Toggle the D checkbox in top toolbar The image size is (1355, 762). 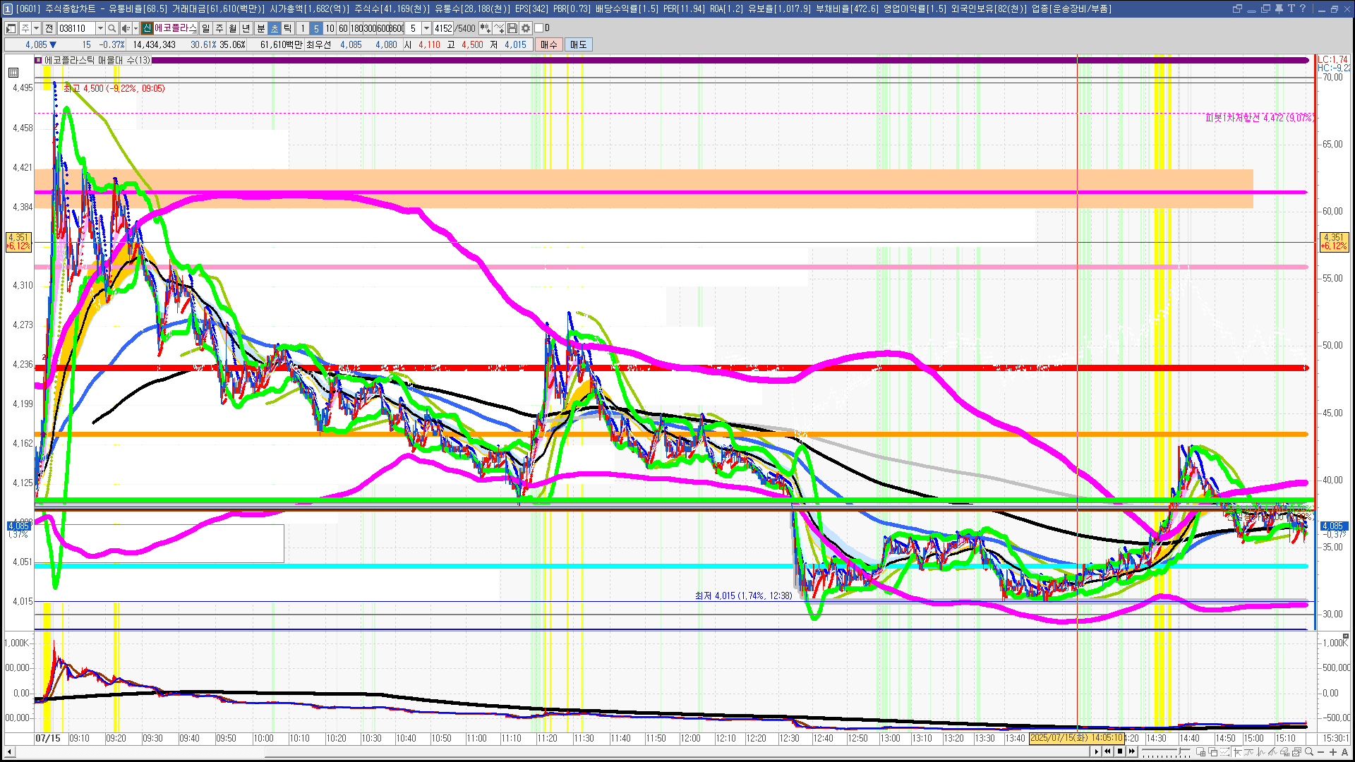click(x=539, y=28)
